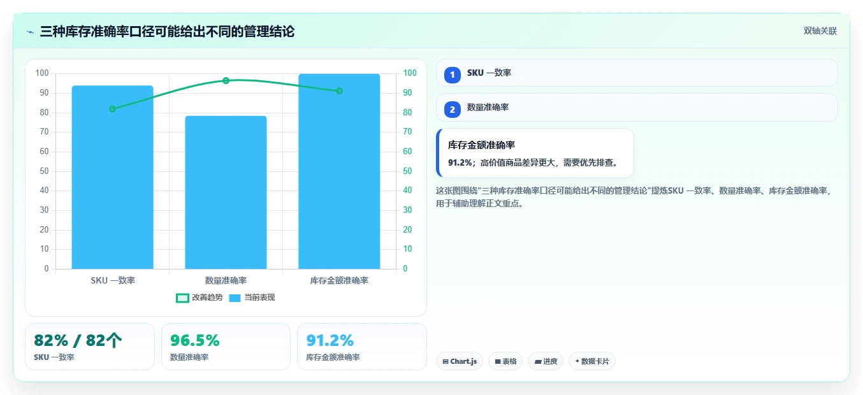
Task: Click the line point above SKU 一致率
Action: [113, 109]
